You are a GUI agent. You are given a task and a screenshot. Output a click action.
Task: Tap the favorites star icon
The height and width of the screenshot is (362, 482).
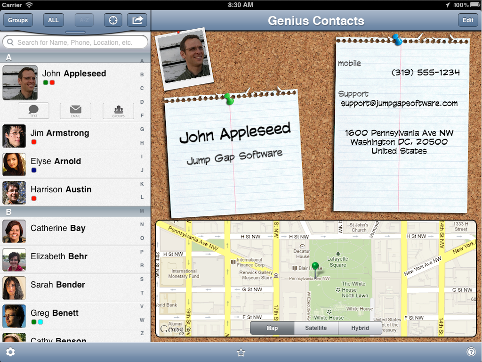(x=241, y=352)
